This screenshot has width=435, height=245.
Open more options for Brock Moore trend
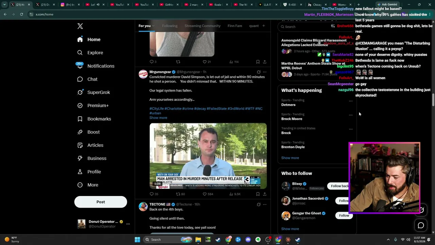351,115
